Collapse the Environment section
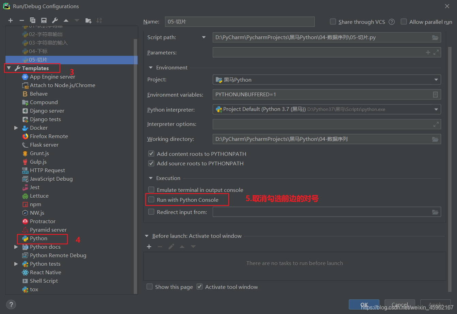This screenshot has height=314, width=457. pyautogui.click(x=150, y=68)
